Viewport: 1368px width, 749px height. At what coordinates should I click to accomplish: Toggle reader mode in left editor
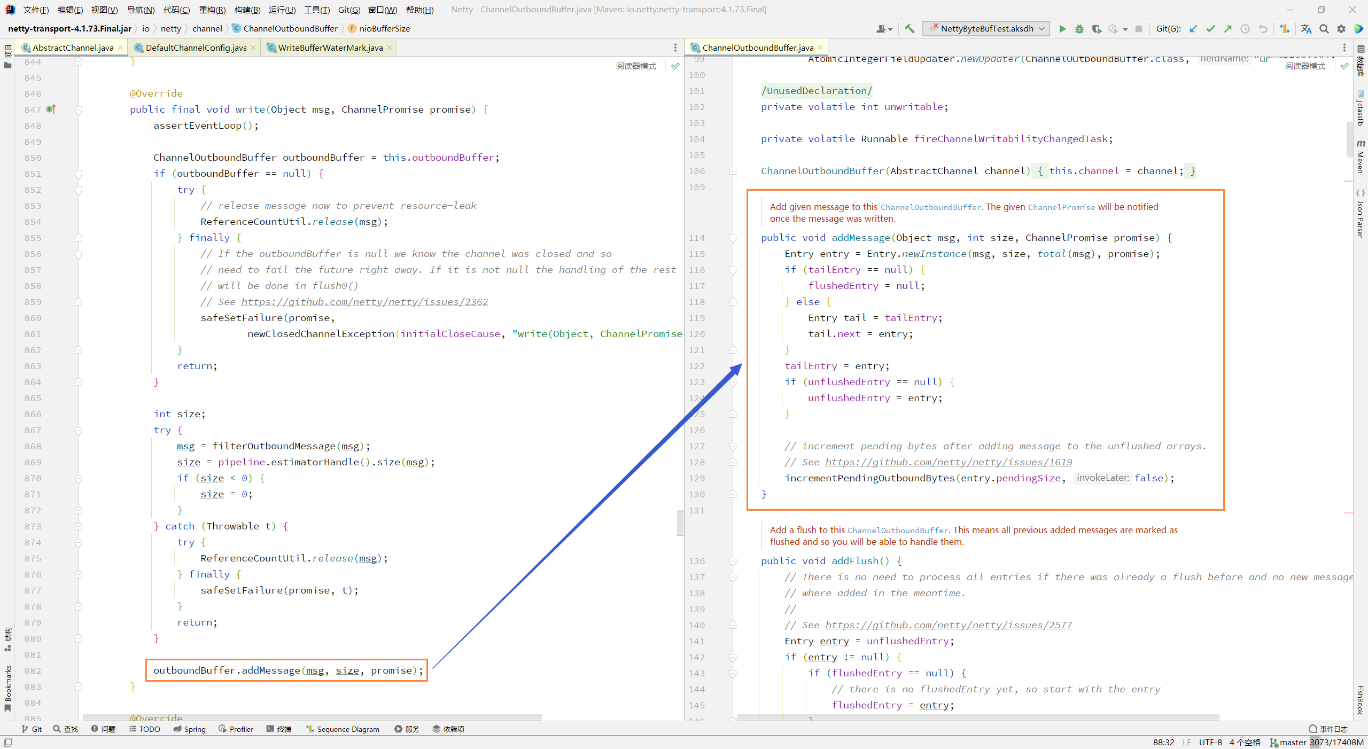point(636,66)
